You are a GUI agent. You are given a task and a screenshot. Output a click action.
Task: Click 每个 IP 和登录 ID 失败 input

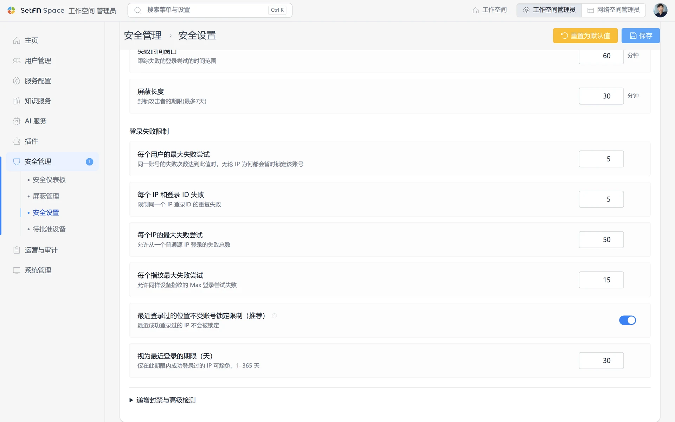(x=601, y=199)
